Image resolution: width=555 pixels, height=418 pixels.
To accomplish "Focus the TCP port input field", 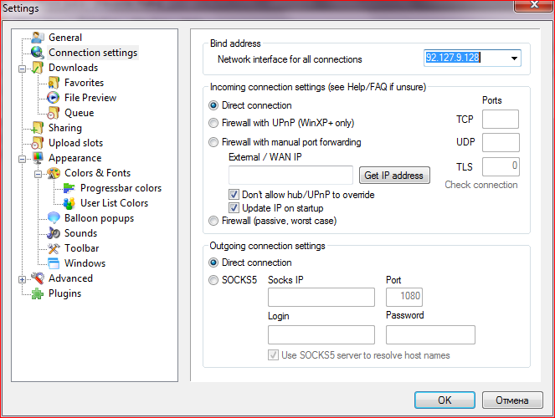I will (x=501, y=119).
